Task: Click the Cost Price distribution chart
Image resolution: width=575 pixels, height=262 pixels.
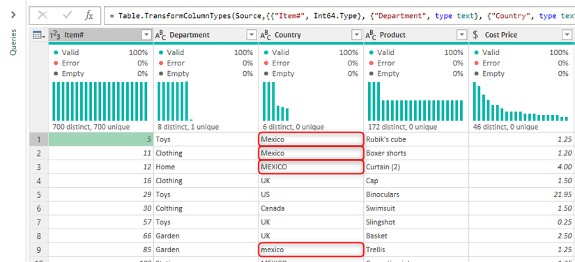Action: [521, 102]
